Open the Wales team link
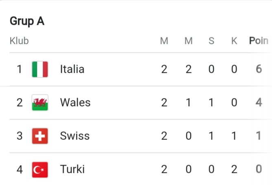The width and height of the screenshot is (272, 192). point(75,103)
